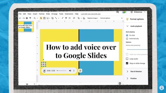Click the Format options toolbar button
The width and height of the screenshot is (166, 93).
coord(105,18)
